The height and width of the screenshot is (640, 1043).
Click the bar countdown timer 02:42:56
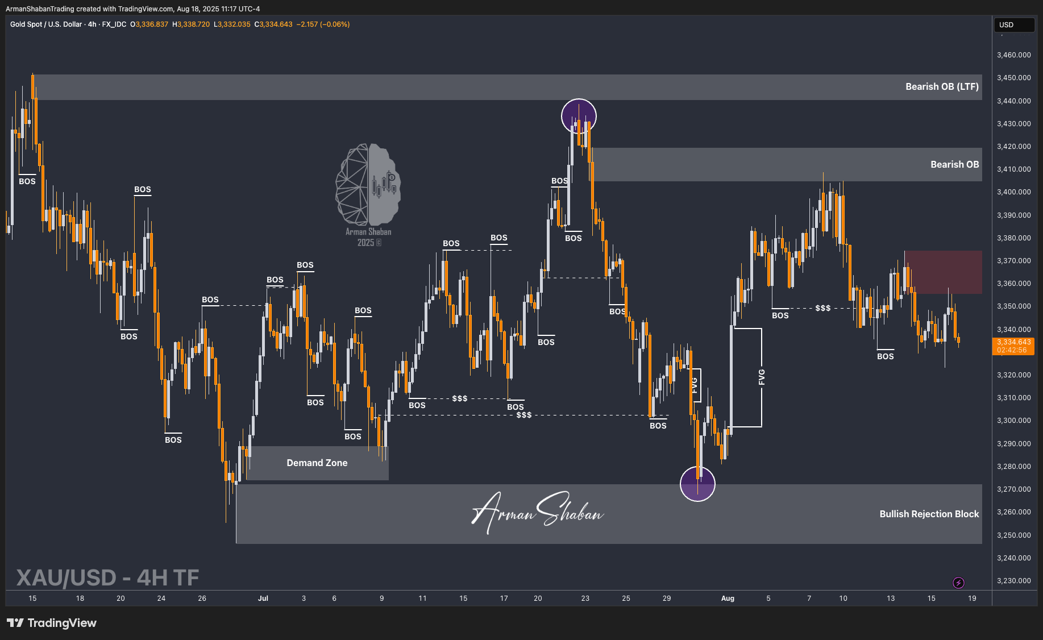point(1012,350)
